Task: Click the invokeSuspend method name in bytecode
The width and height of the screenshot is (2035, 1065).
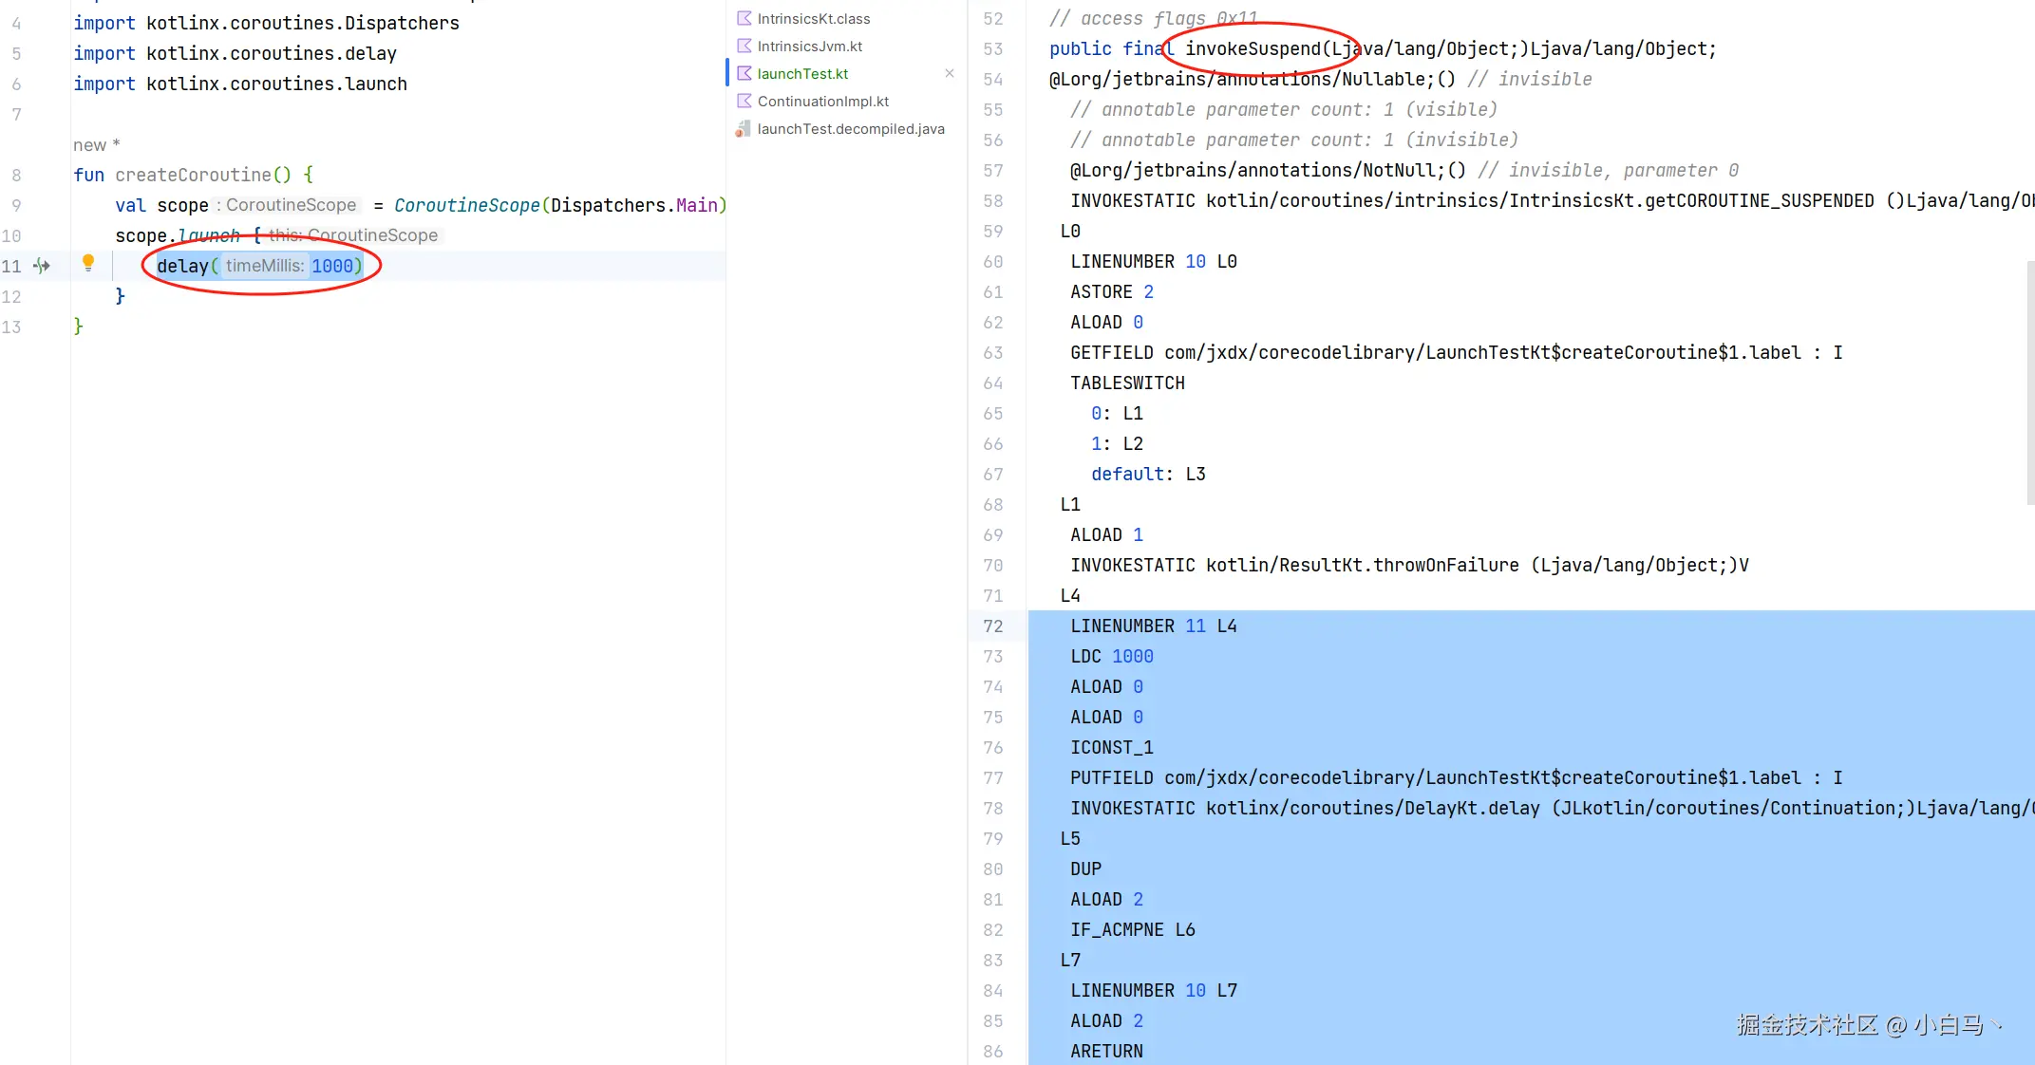Action: point(1252,48)
